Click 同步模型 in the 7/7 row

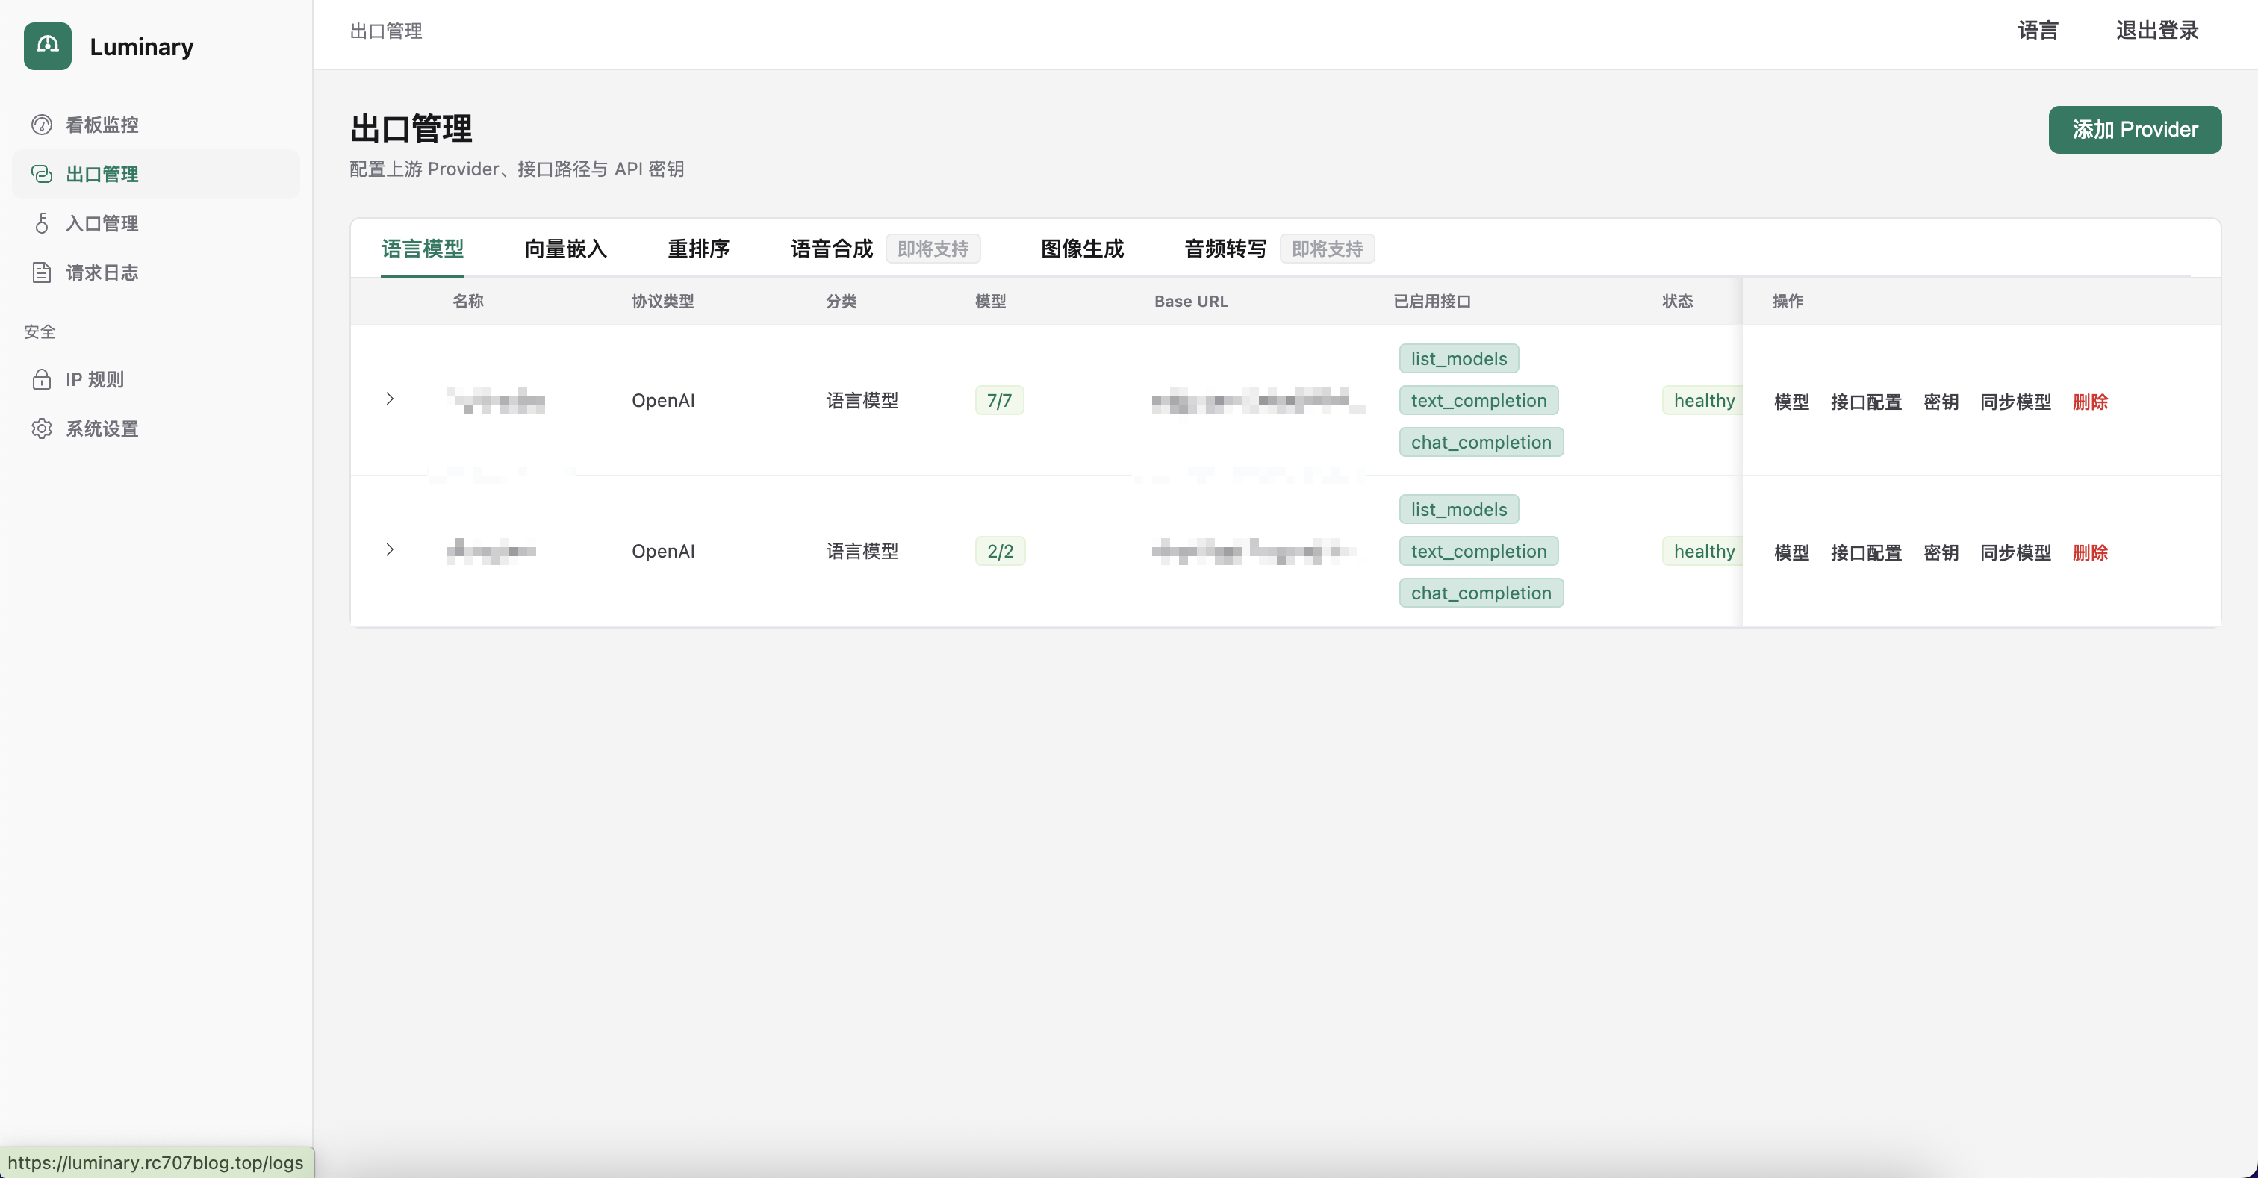[2015, 402]
